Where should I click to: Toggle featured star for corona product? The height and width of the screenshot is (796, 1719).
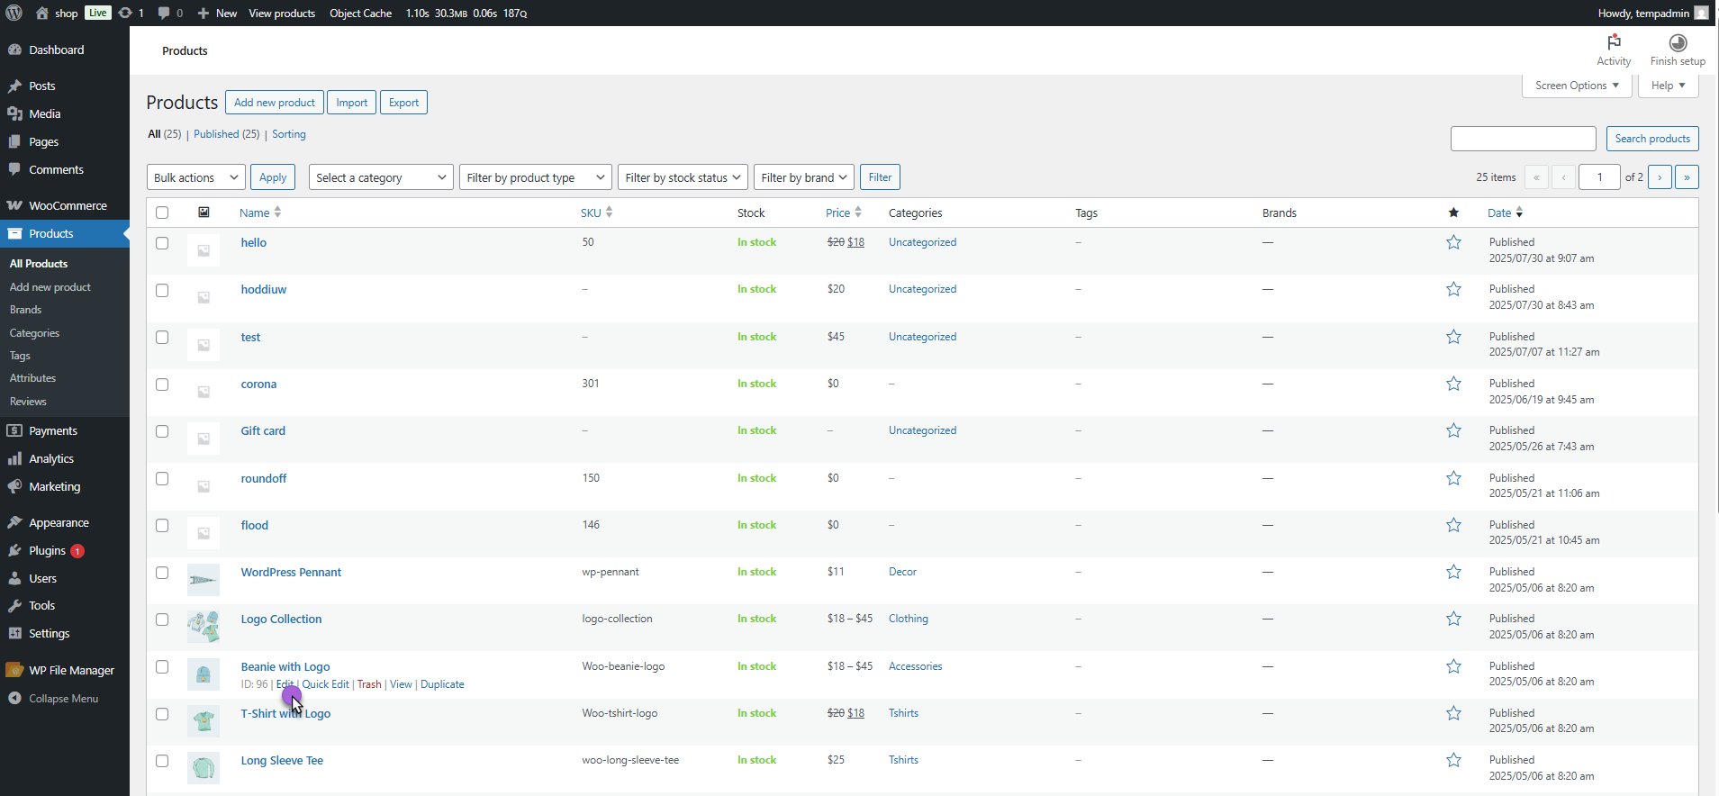pos(1453,384)
